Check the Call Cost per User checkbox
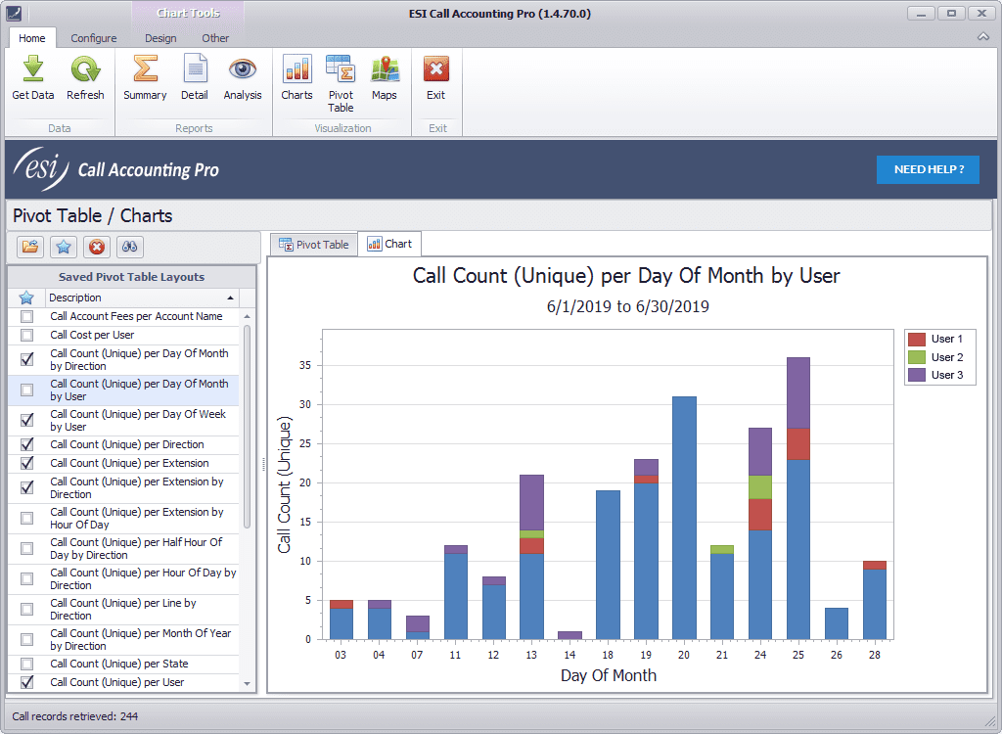The image size is (1002, 734). (27, 336)
